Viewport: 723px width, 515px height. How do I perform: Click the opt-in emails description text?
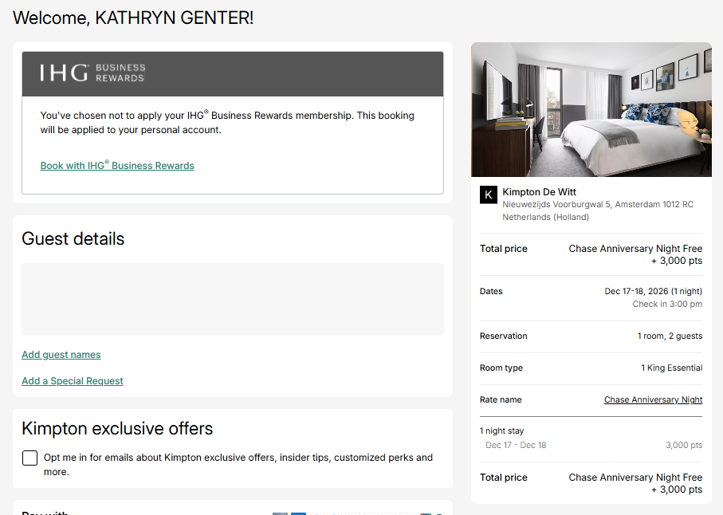click(x=238, y=464)
